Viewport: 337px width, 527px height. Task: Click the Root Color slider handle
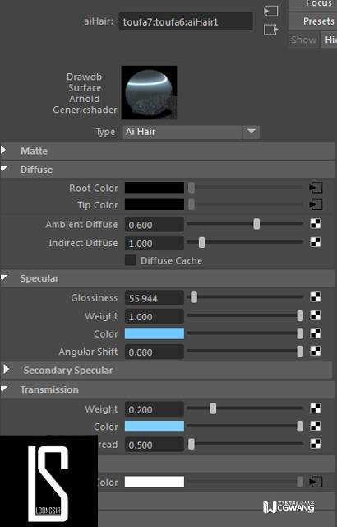(192, 188)
